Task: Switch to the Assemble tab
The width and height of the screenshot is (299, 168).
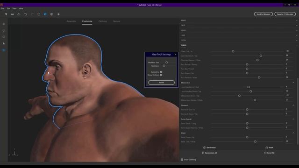Action: click(x=71, y=21)
